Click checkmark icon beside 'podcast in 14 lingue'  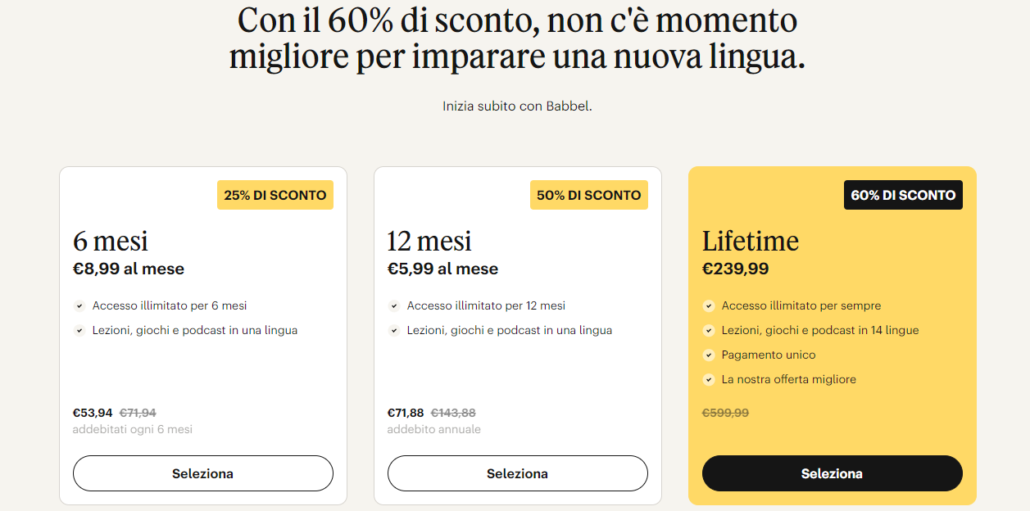(709, 331)
